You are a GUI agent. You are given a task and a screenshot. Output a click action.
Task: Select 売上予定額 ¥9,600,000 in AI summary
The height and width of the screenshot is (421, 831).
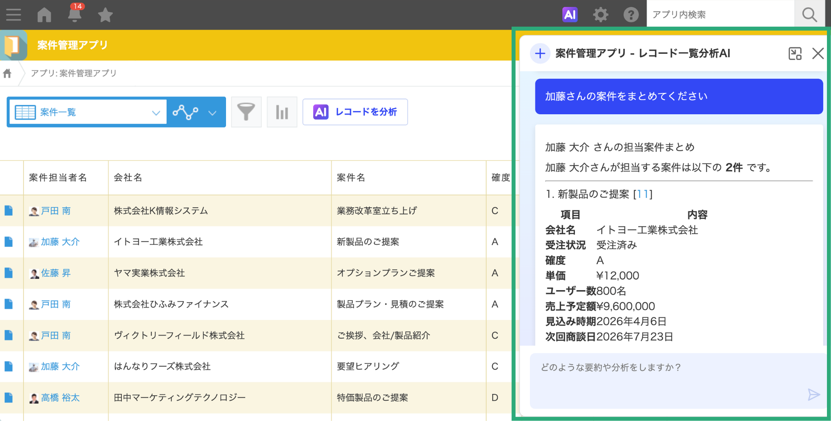(600, 306)
